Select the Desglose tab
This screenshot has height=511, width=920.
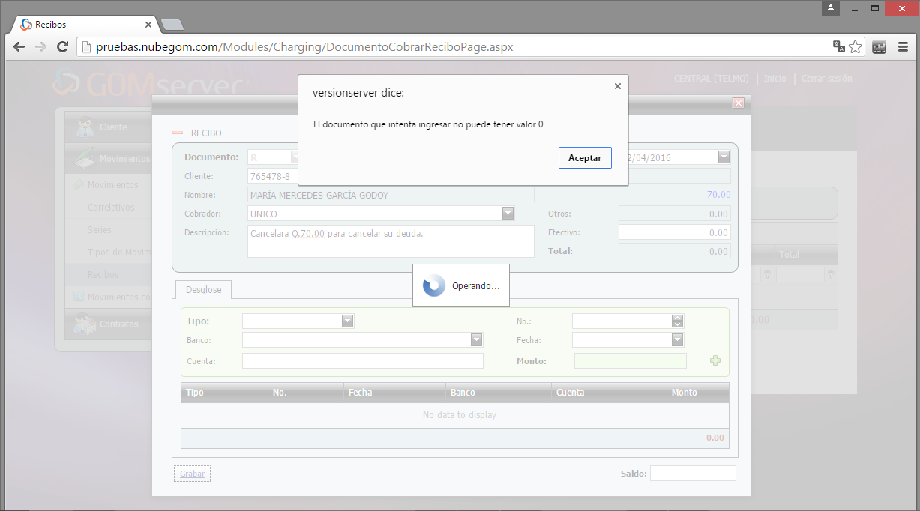203,289
